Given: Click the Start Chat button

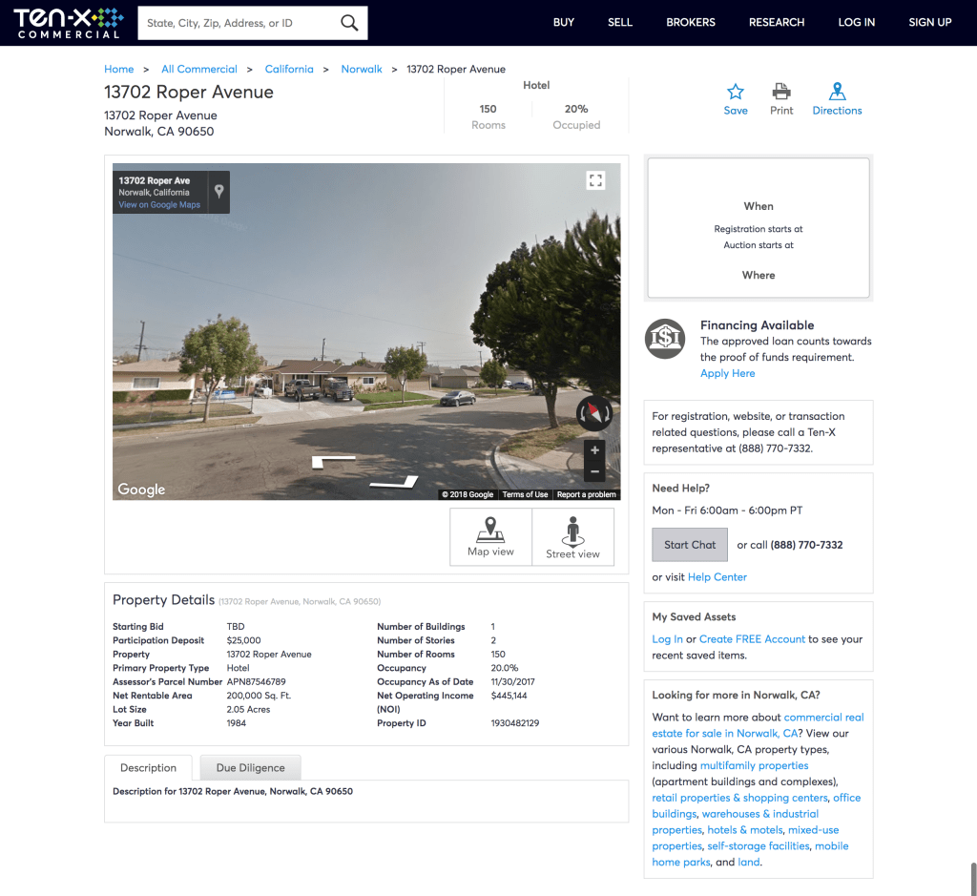Looking at the screenshot, I should click(x=690, y=545).
